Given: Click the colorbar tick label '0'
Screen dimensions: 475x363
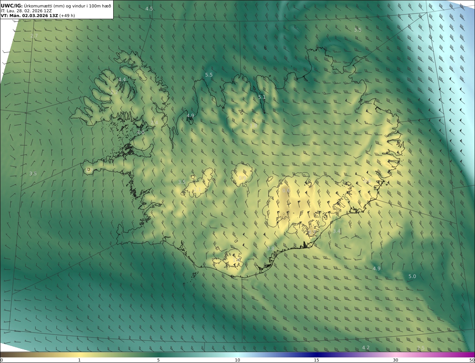Looking at the screenshot, I should 1,360.
